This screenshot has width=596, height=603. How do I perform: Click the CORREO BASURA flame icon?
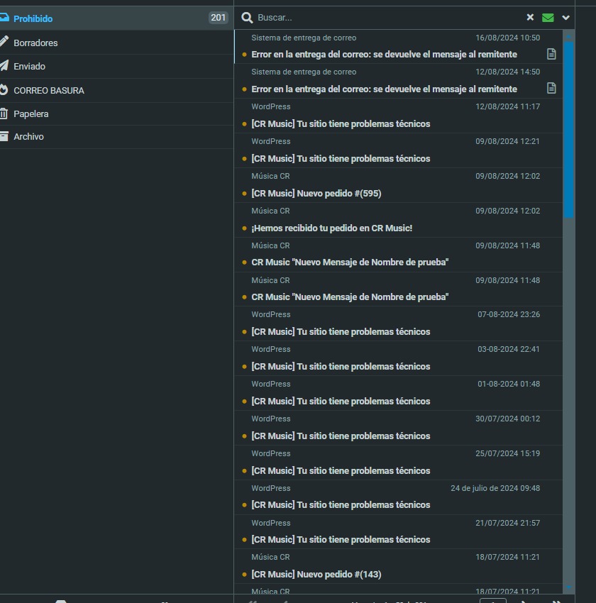pos(4,90)
